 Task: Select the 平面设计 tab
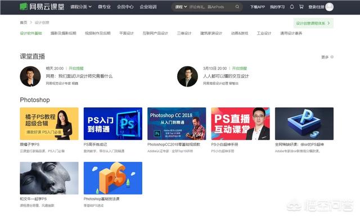click(126, 33)
